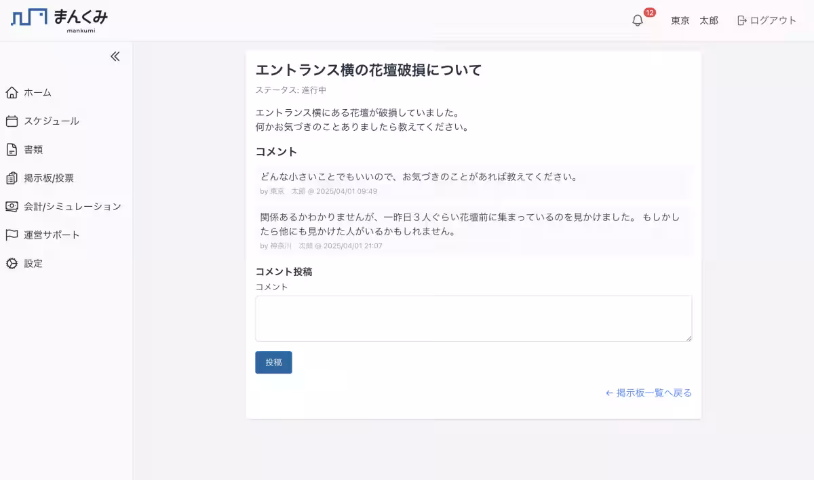Click inside the コメント text area

(473, 318)
